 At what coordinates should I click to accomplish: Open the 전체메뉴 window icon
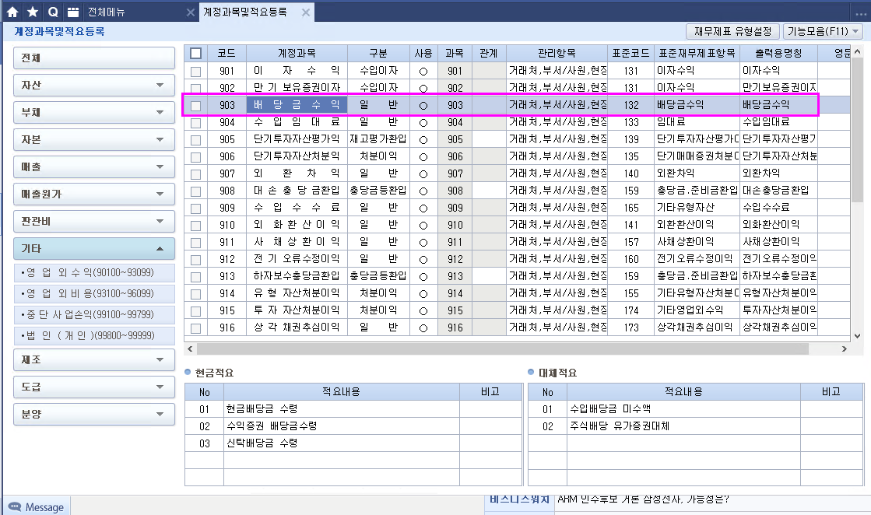click(x=72, y=12)
